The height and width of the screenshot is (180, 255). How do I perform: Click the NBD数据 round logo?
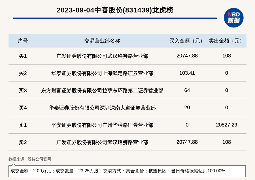[x=233, y=18]
